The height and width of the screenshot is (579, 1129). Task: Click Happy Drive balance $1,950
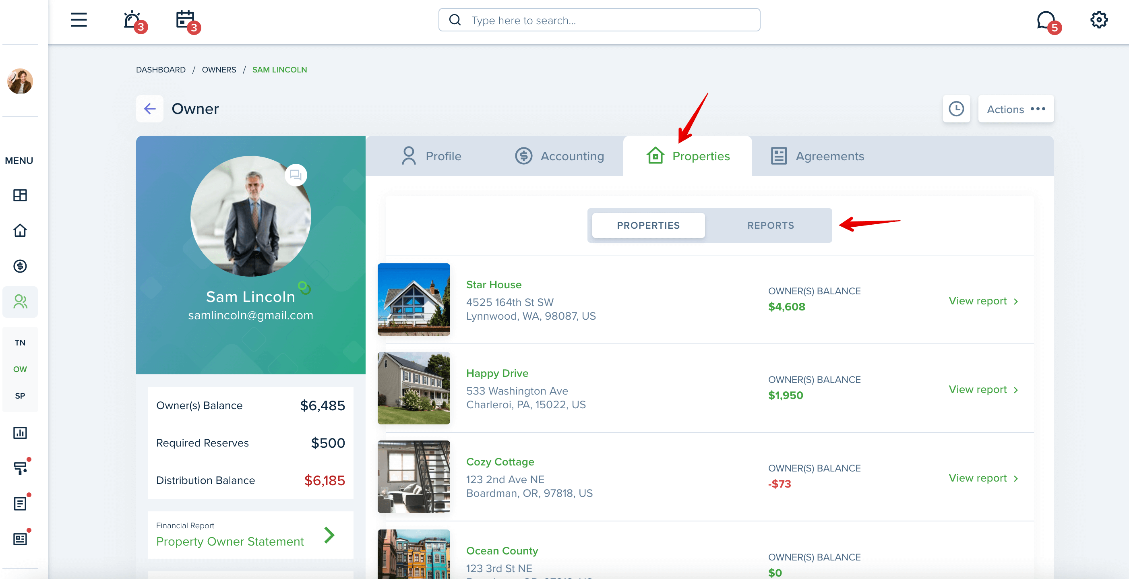click(786, 395)
